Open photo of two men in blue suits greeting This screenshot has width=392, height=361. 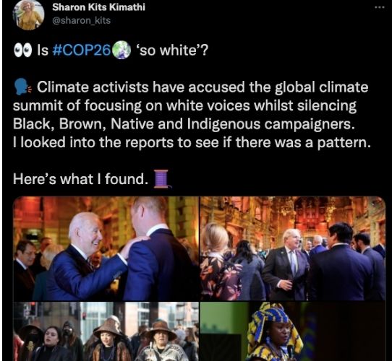pos(106,248)
